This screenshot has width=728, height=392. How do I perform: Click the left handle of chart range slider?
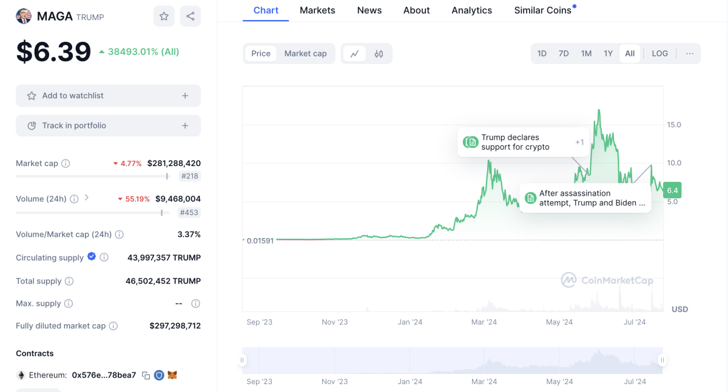point(242,360)
